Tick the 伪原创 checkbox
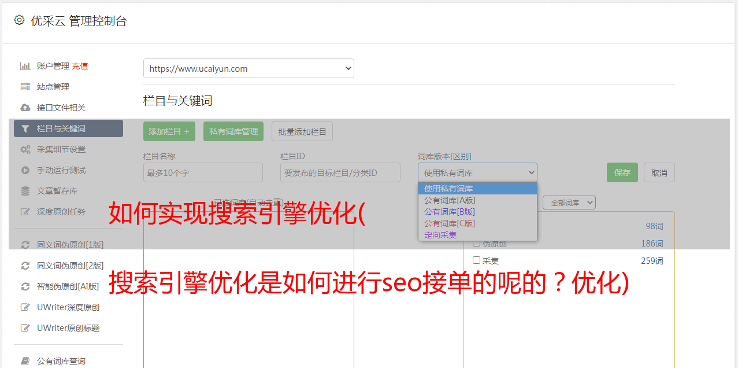This screenshot has width=738, height=368. [476, 243]
